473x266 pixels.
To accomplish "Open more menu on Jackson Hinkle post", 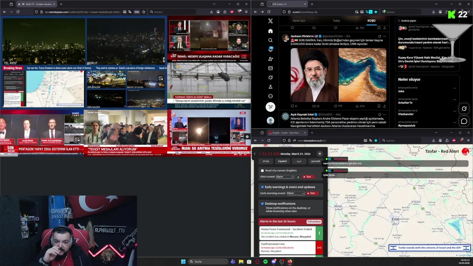I will [x=384, y=36].
